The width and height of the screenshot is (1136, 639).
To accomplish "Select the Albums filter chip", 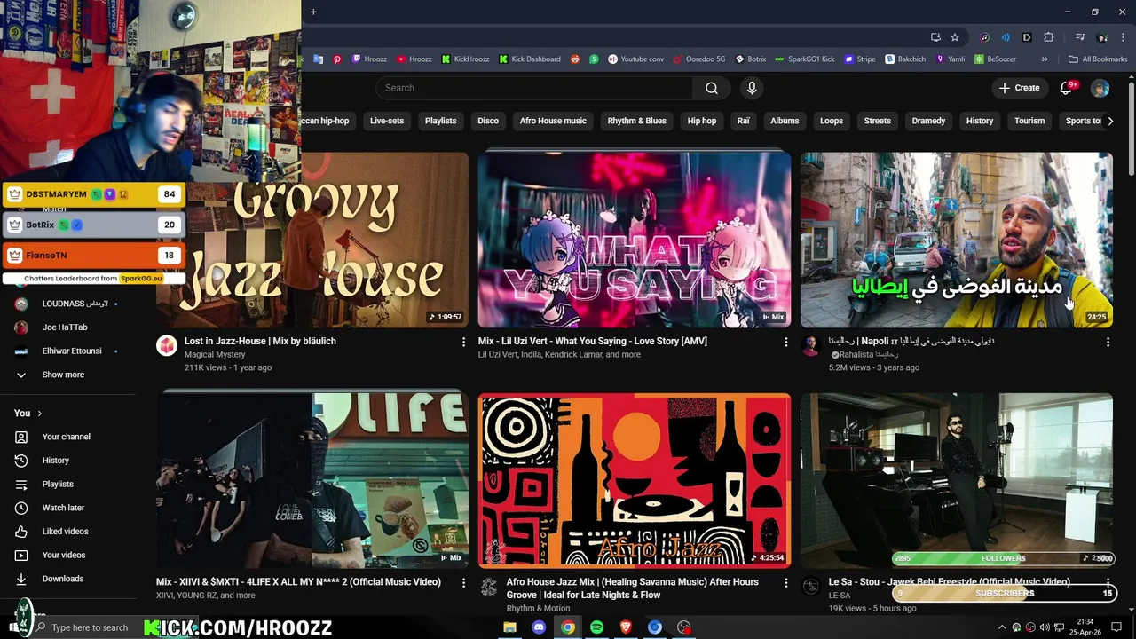I will click(x=785, y=121).
